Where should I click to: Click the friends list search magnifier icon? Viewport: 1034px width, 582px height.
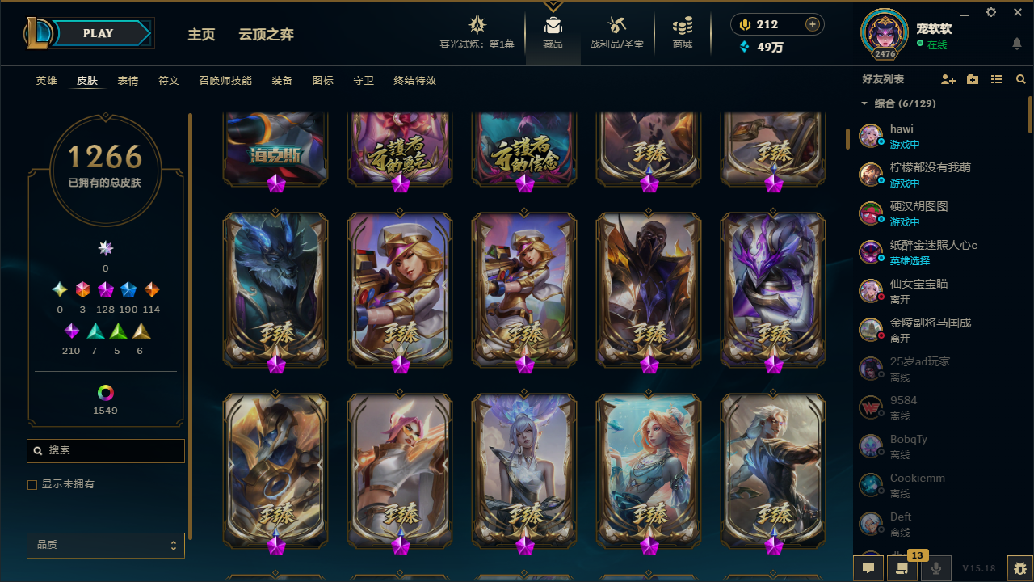[1021, 80]
